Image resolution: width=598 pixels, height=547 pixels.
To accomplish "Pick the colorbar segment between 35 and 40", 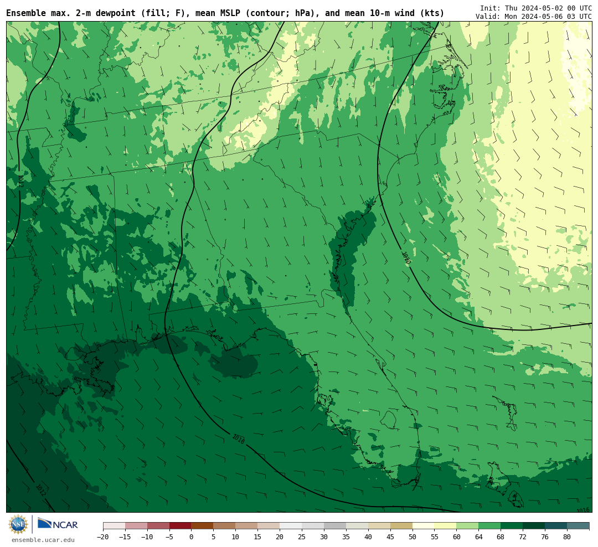I will [x=357, y=526].
